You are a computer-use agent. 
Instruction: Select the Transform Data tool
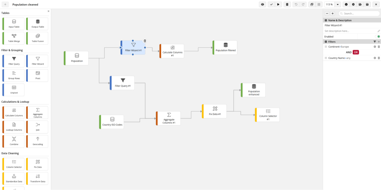point(37,178)
